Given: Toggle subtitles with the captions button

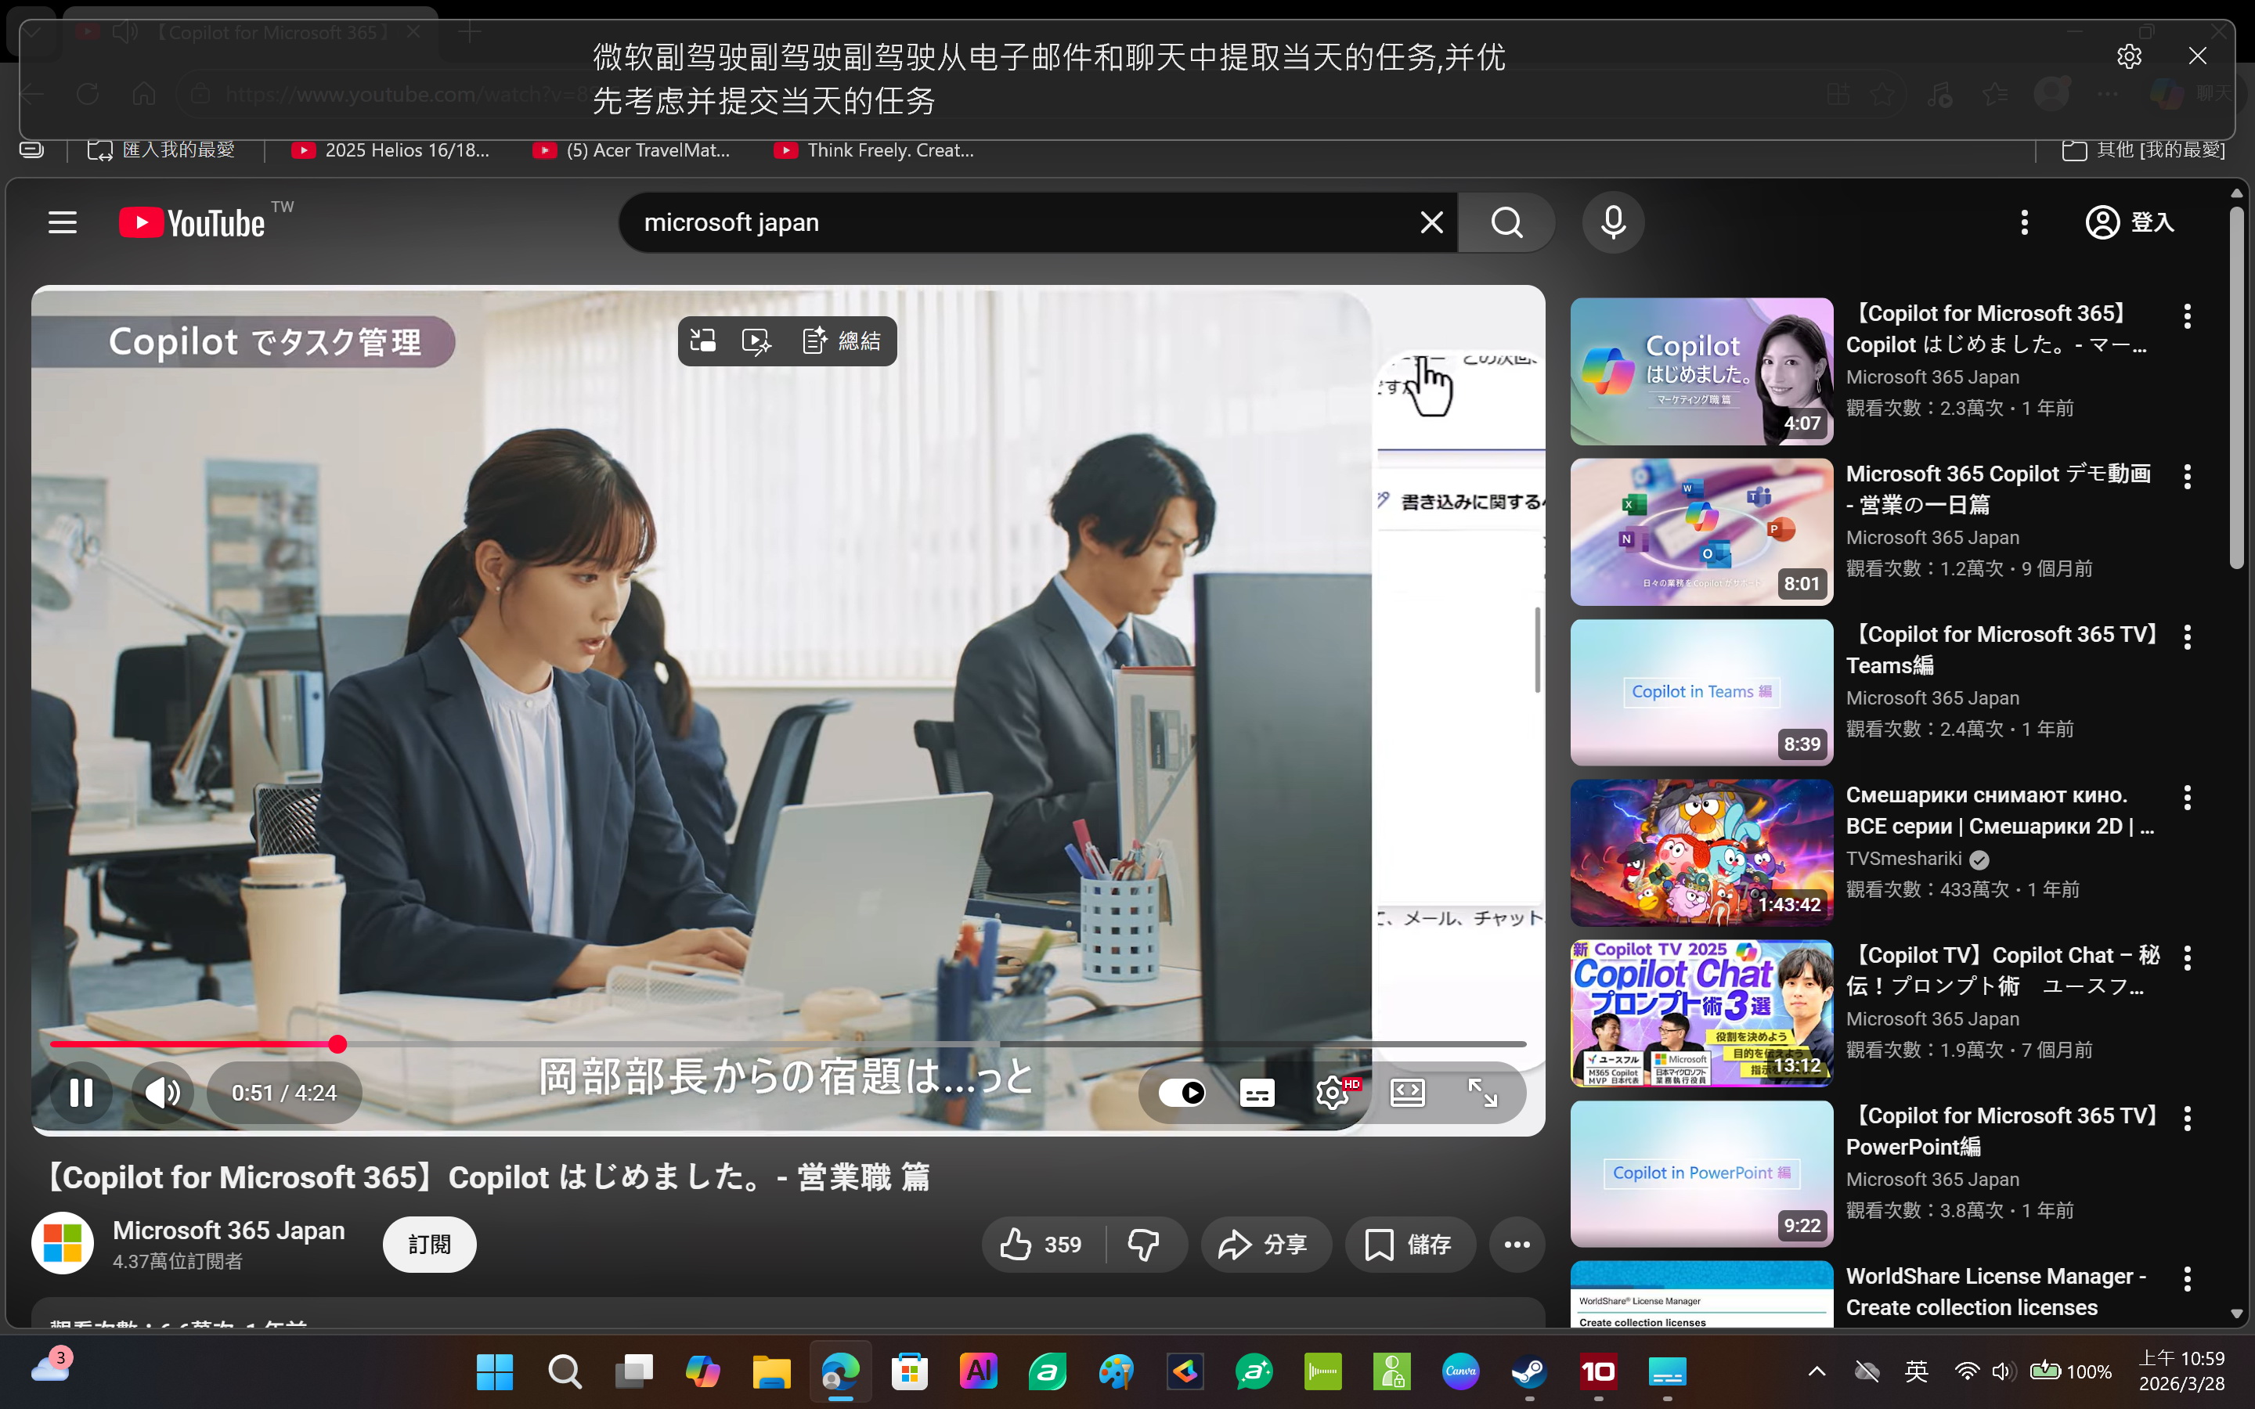Looking at the screenshot, I should 1257,1092.
